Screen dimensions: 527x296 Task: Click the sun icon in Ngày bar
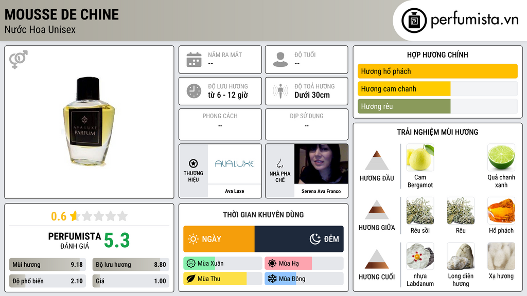(x=193, y=239)
